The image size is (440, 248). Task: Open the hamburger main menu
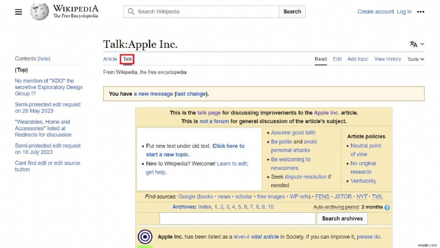pyautogui.click(x=19, y=12)
